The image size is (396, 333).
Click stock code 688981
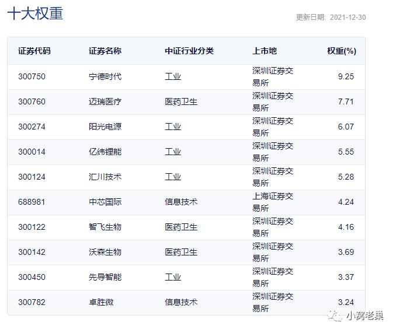[x=32, y=202]
